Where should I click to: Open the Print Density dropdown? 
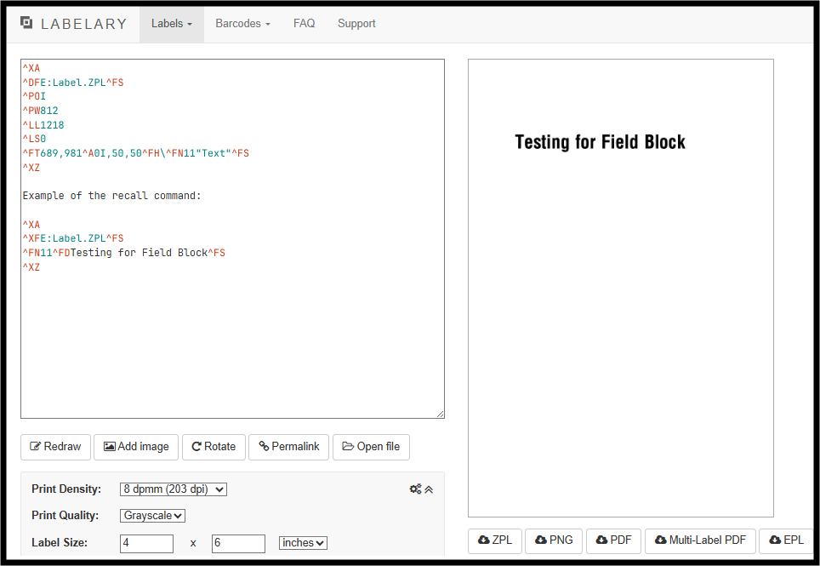[x=173, y=489]
